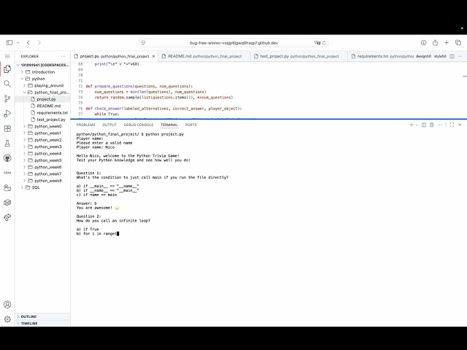Close the terminal panel

coord(460,125)
